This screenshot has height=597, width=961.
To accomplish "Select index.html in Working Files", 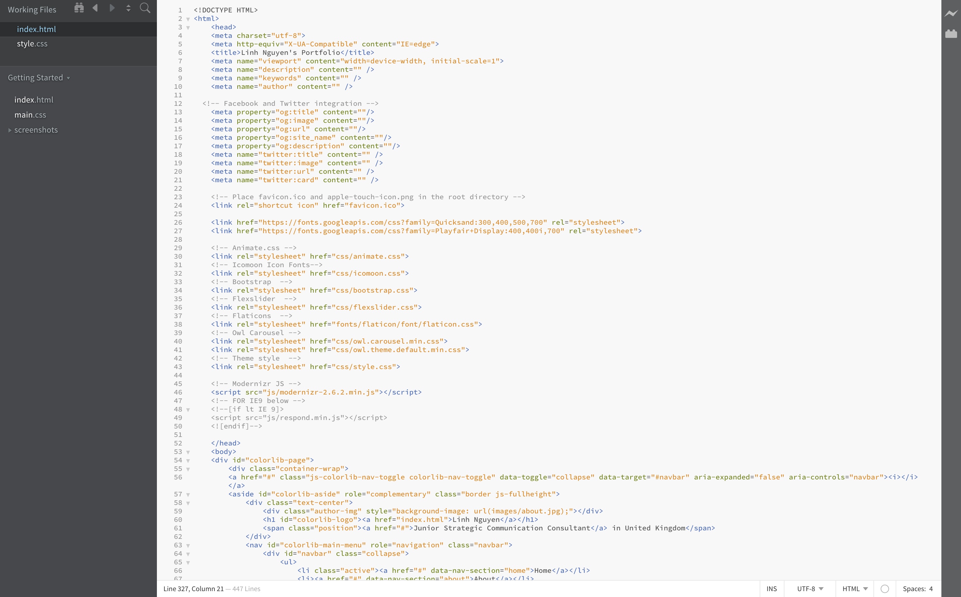I will [x=36, y=29].
